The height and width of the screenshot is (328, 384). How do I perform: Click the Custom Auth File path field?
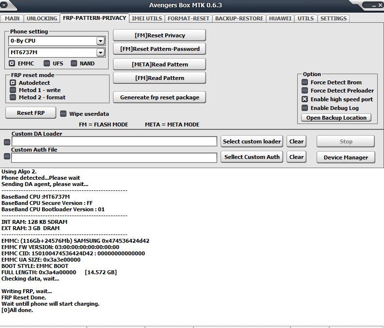pyautogui.click(x=114, y=157)
